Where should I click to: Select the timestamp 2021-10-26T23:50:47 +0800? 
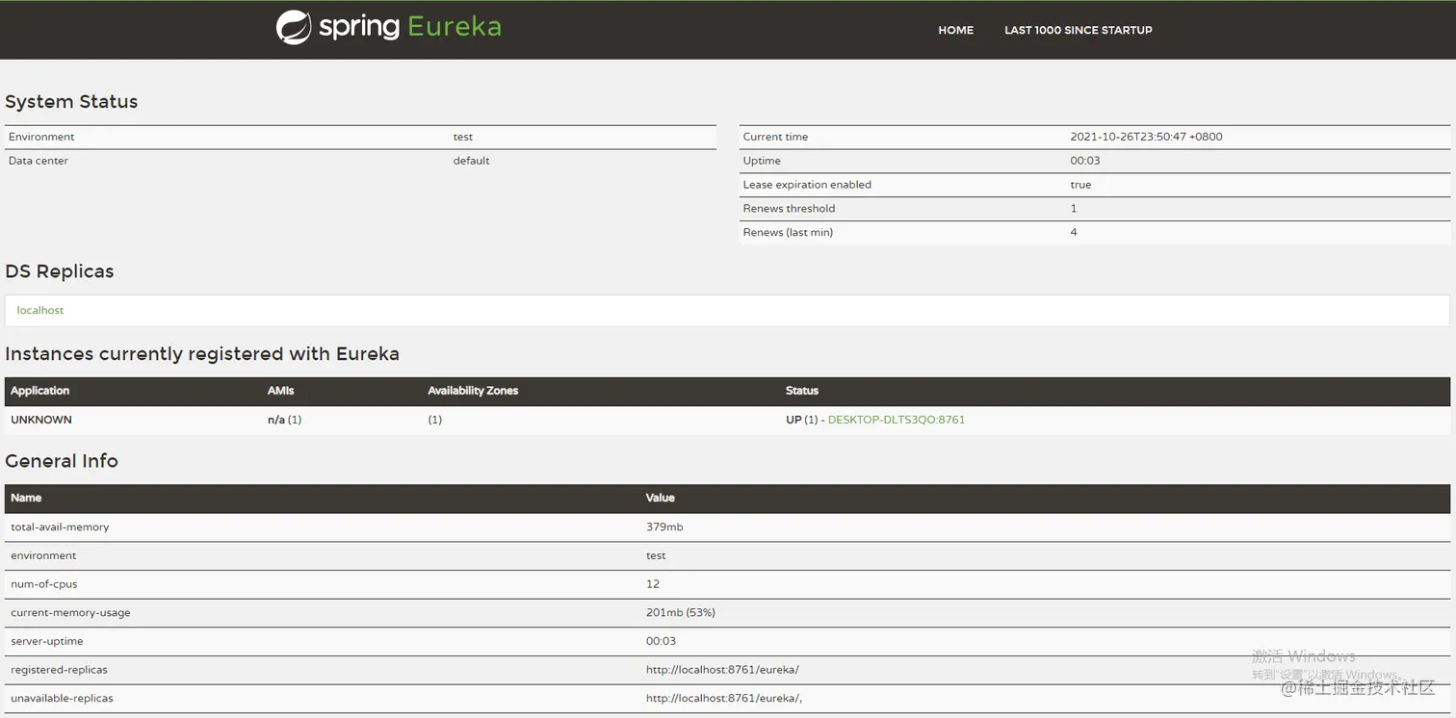[x=1146, y=137]
